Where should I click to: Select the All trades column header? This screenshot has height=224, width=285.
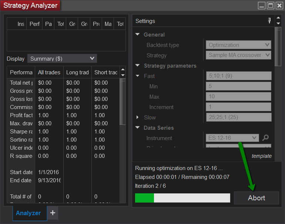(49, 72)
